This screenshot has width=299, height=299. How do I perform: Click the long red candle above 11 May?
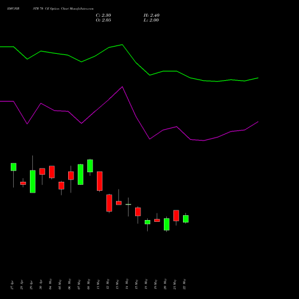click(100, 181)
